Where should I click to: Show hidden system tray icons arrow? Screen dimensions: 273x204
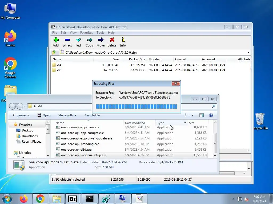pos(233,199)
